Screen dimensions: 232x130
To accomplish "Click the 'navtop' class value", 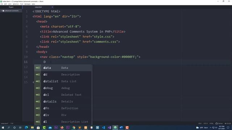I will pos(68,57).
